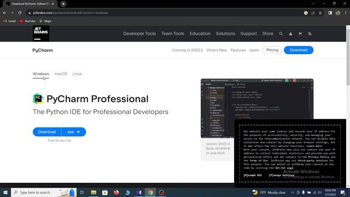Go to the Store link
This screenshot has width=350, height=197.
(x=267, y=33)
